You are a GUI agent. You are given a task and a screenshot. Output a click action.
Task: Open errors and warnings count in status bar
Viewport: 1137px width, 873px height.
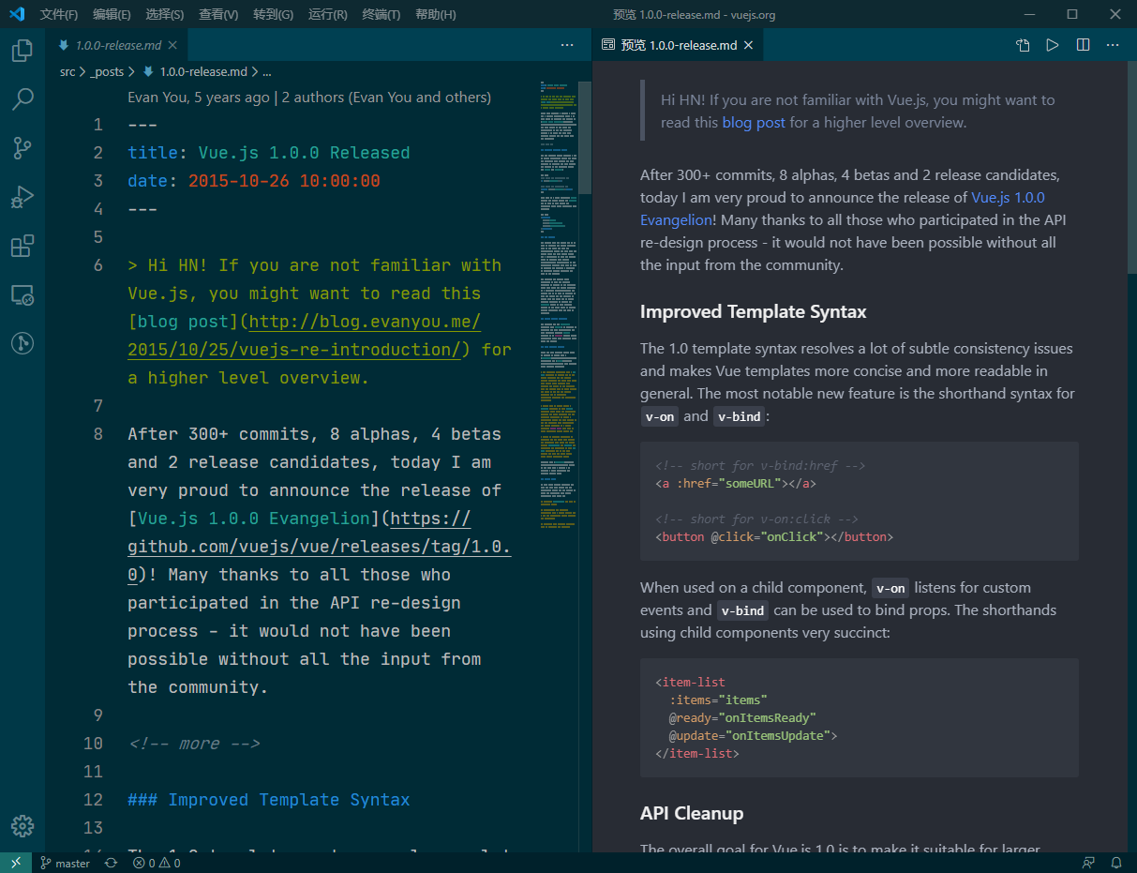(x=157, y=863)
